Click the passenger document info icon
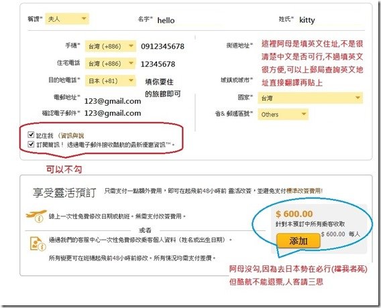This screenshot has height=308, width=381. [x=38, y=244]
